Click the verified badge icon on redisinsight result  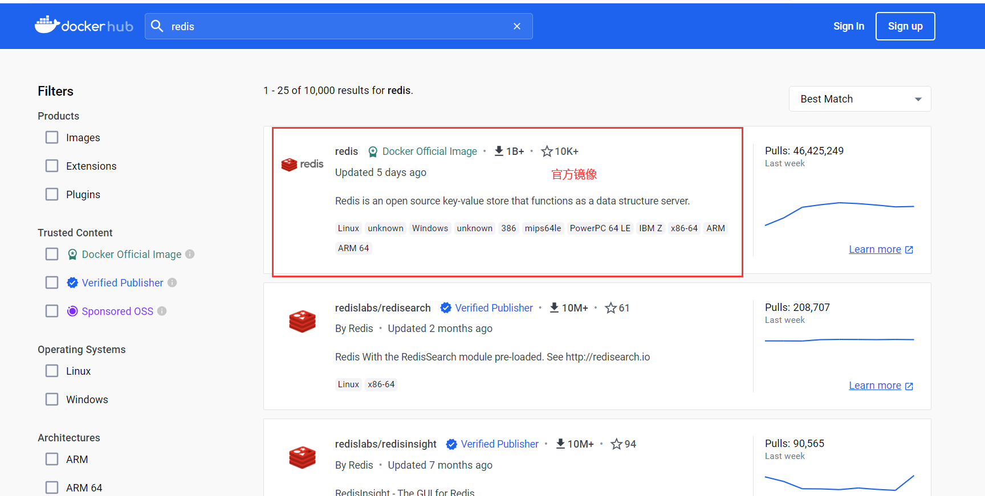[x=451, y=444]
